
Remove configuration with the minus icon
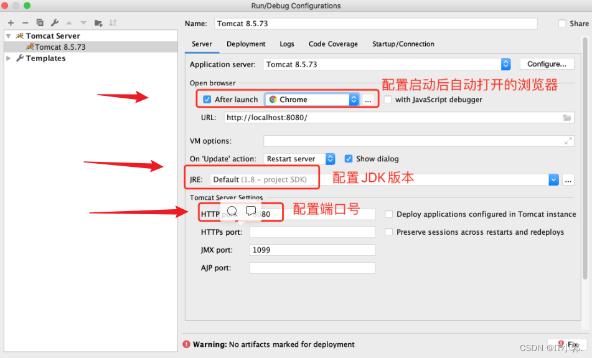click(25, 23)
